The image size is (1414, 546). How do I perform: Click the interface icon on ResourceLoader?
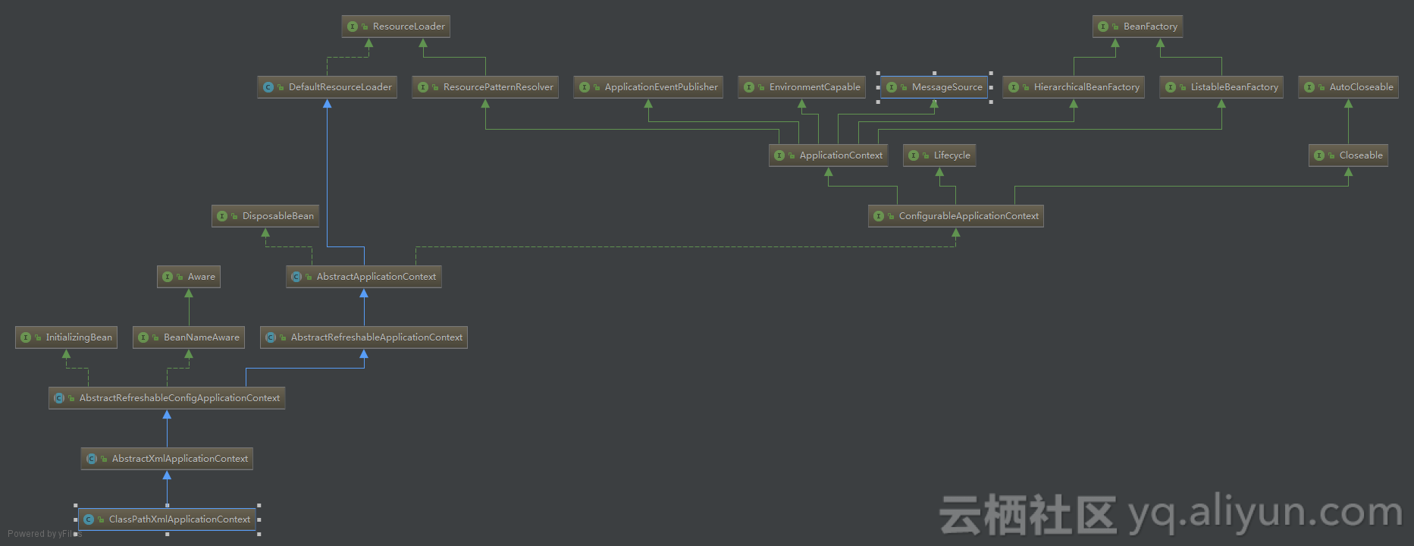click(353, 27)
